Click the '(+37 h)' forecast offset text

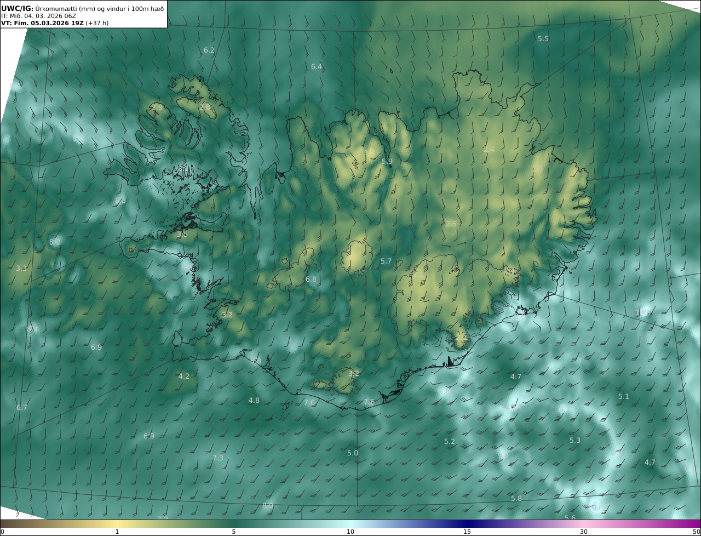pos(96,23)
